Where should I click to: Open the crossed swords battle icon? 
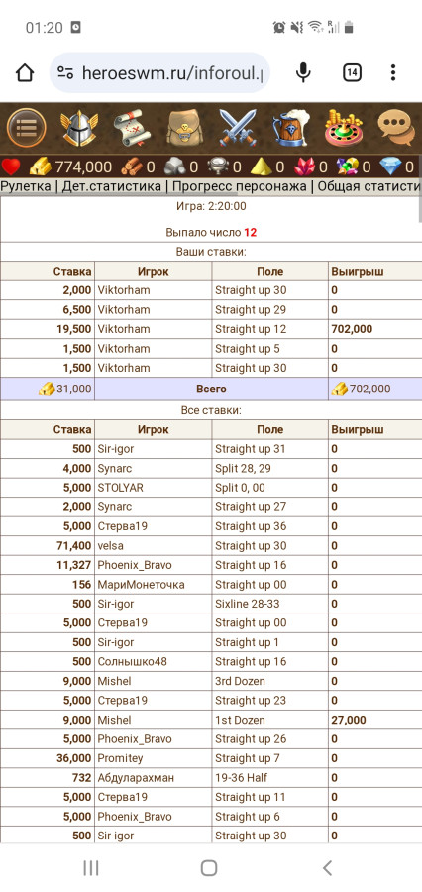pyautogui.click(x=238, y=128)
